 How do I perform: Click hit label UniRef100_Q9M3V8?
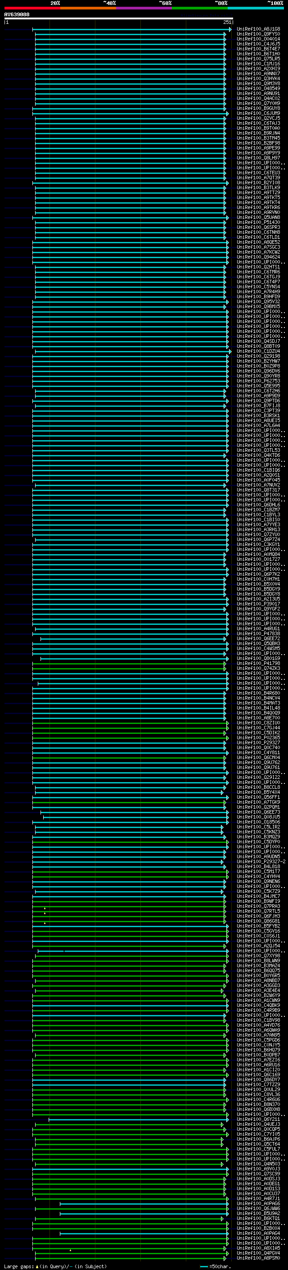258,83
